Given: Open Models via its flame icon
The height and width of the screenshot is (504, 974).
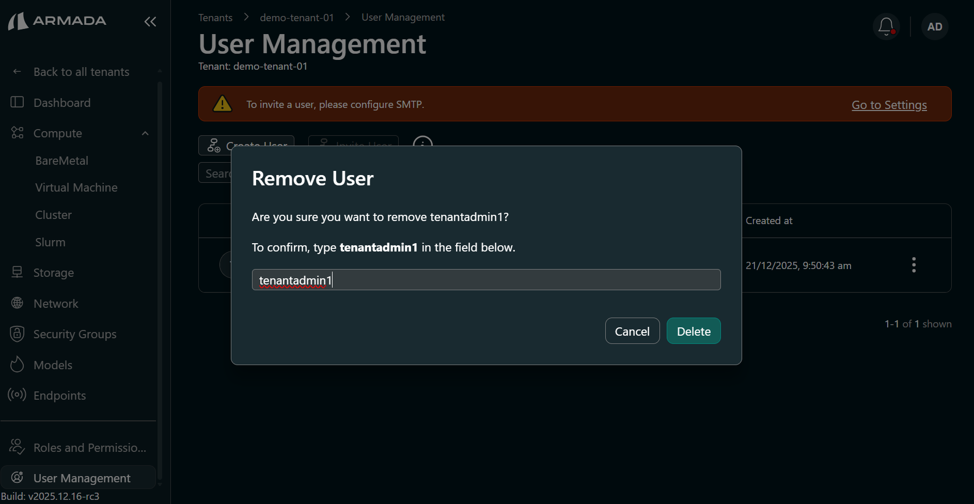Looking at the screenshot, I should [x=17, y=365].
